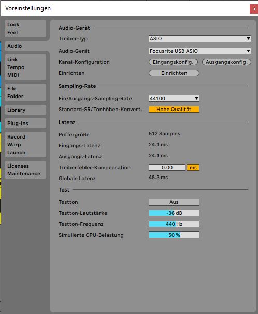This screenshot has height=314, width=258.
Task: Click the Treiberfehler-Kompensation 0.00 field
Action: point(167,168)
